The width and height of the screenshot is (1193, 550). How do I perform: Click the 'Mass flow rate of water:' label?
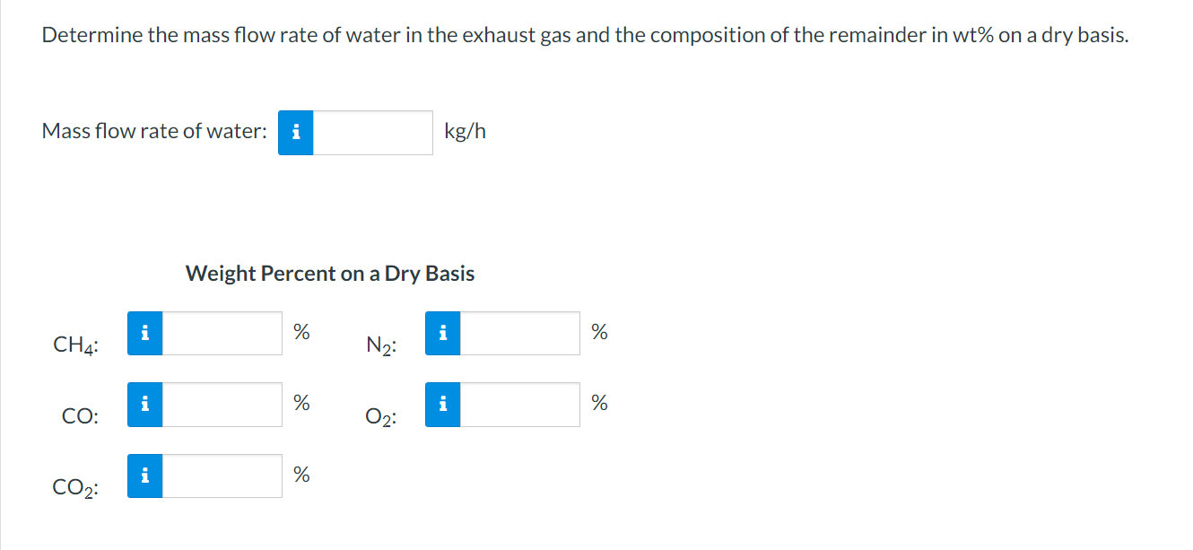(x=154, y=131)
